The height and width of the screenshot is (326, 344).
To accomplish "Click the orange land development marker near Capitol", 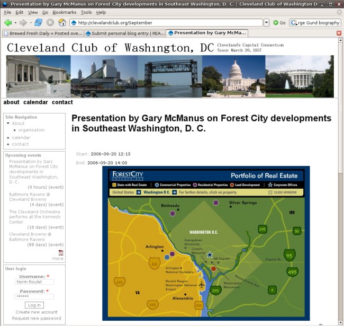I will [x=213, y=269].
